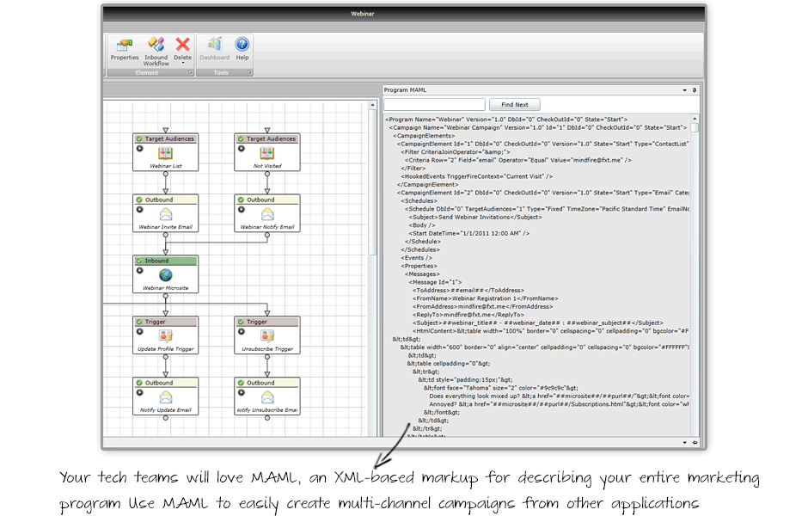Expand the Tools group dialog launcher

coord(249,73)
